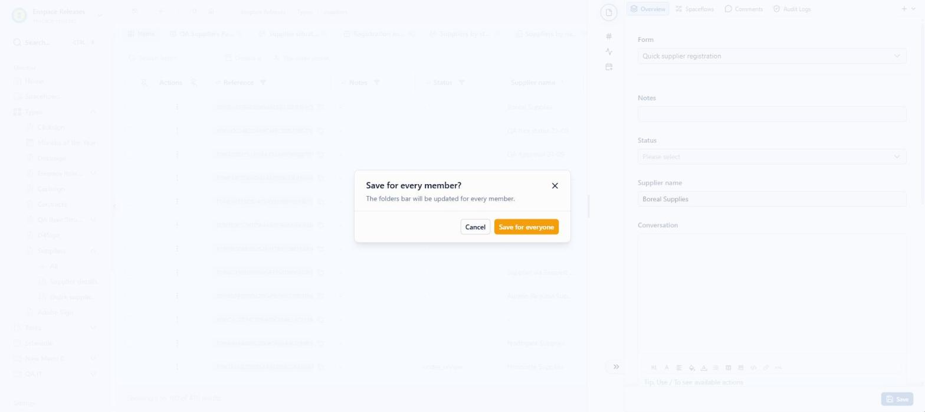Screen dimensions: 925x412
Task: Open the text color underline tool
Action: point(704,368)
